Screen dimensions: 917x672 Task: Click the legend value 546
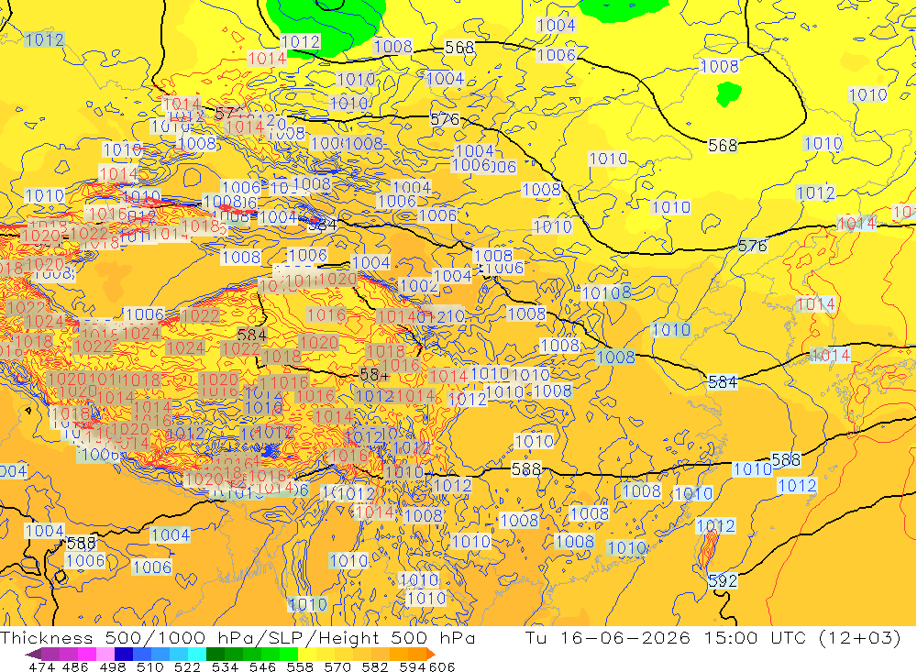click(262, 666)
